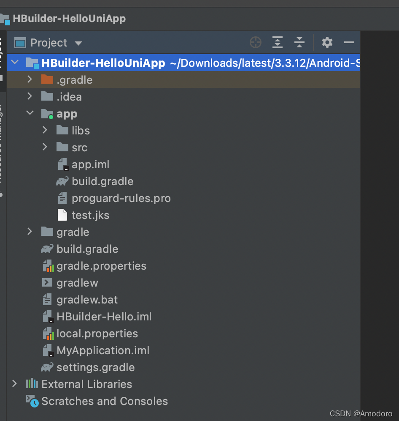Click the gradlew.bat file icon
The image size is (399, 421).
[x=47, y=299]
